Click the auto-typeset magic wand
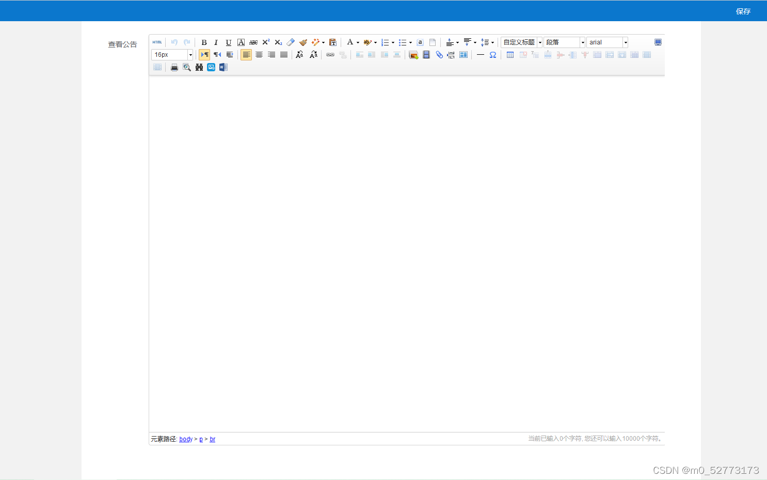This screenshot has height=480, width=767. [x=315, y=42]
